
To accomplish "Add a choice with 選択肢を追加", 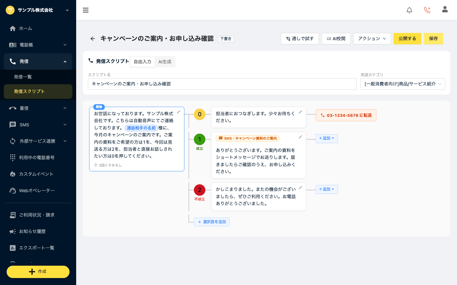I will [x=212, y=222].
